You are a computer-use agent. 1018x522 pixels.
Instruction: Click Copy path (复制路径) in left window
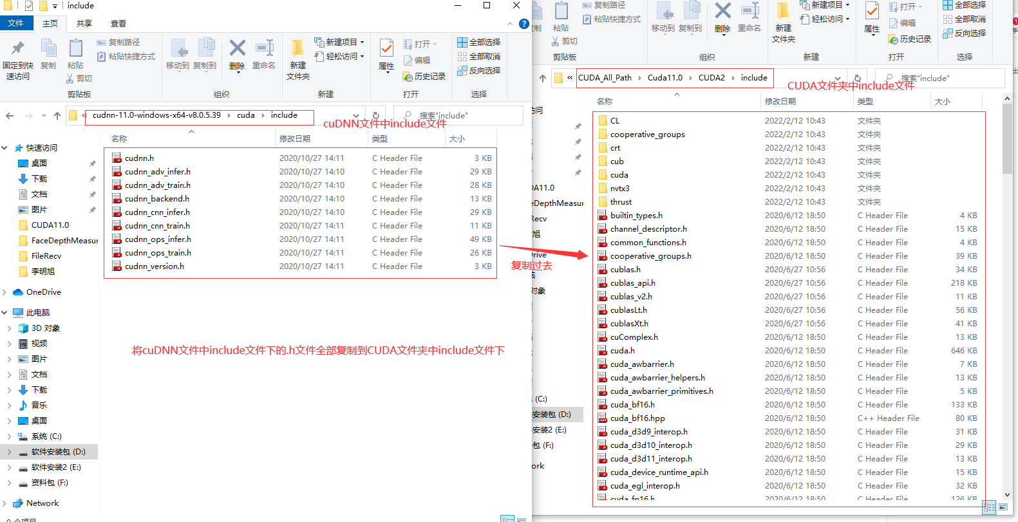click(118, 42)
